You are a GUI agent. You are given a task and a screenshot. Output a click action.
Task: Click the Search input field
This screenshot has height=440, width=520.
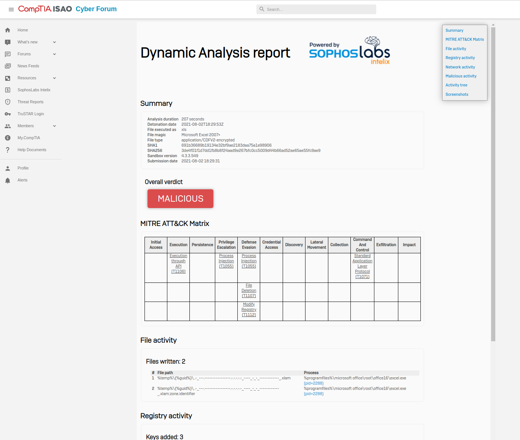point(316,9)
